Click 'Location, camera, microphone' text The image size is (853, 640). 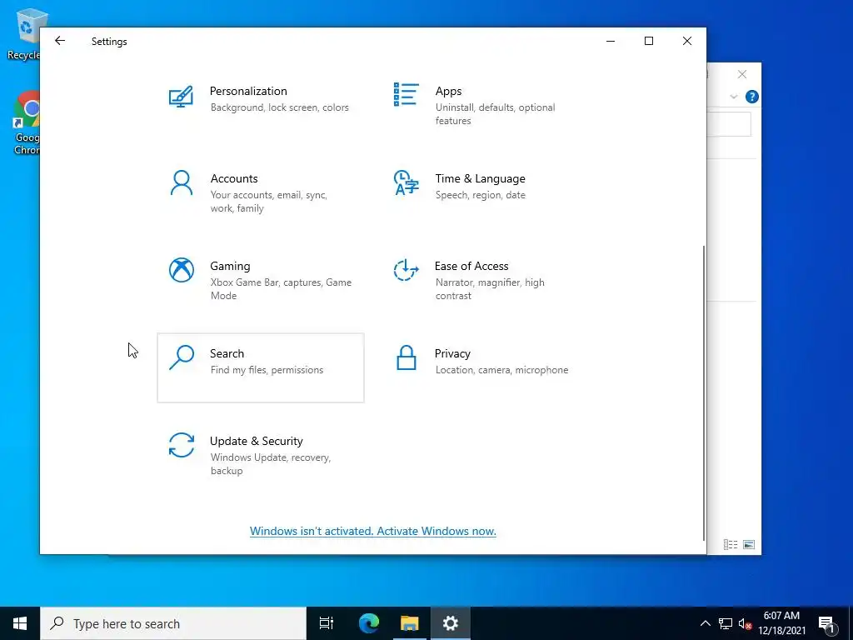coord(501,370)
